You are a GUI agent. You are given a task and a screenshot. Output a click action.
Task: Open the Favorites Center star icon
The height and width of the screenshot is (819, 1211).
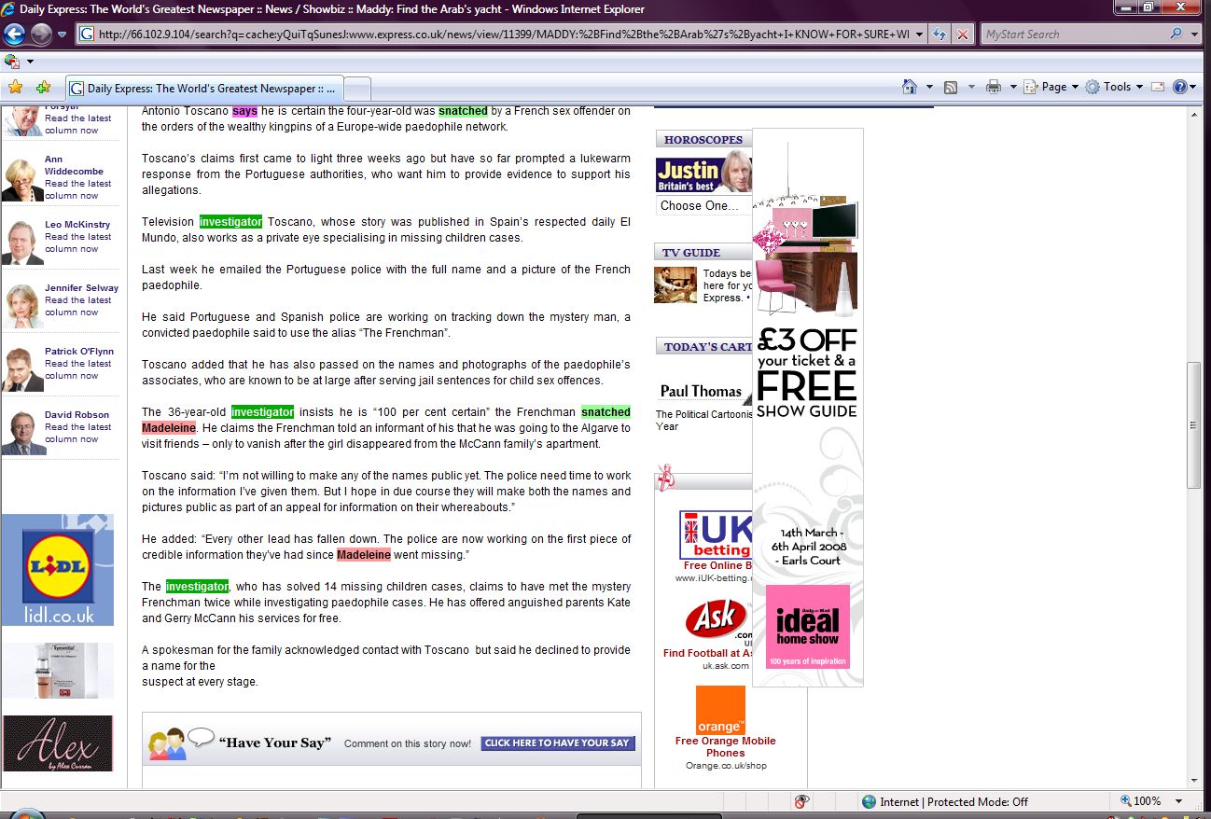[15, 88]
